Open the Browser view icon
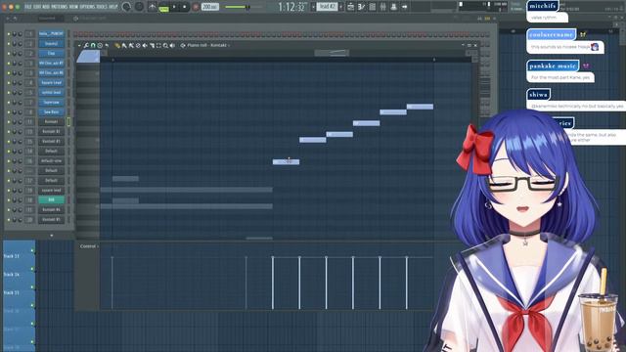626x352 pixels. point(393,7)
